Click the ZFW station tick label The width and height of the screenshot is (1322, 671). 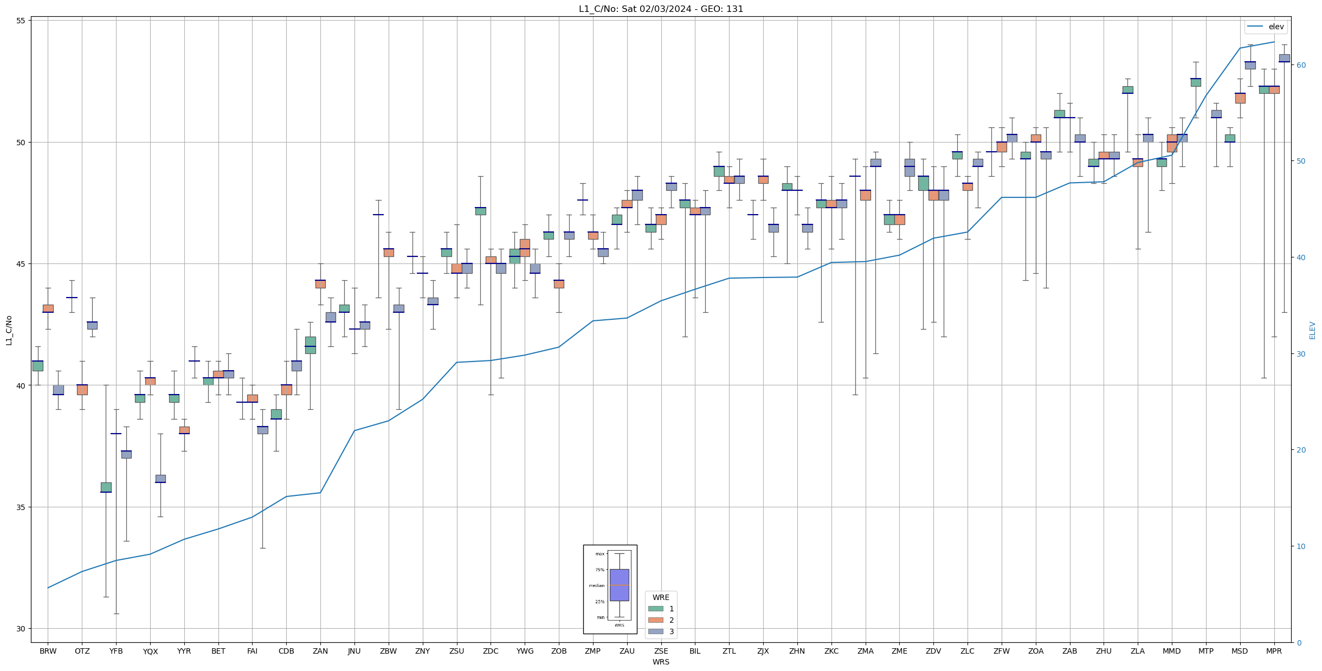[1002, 651]
